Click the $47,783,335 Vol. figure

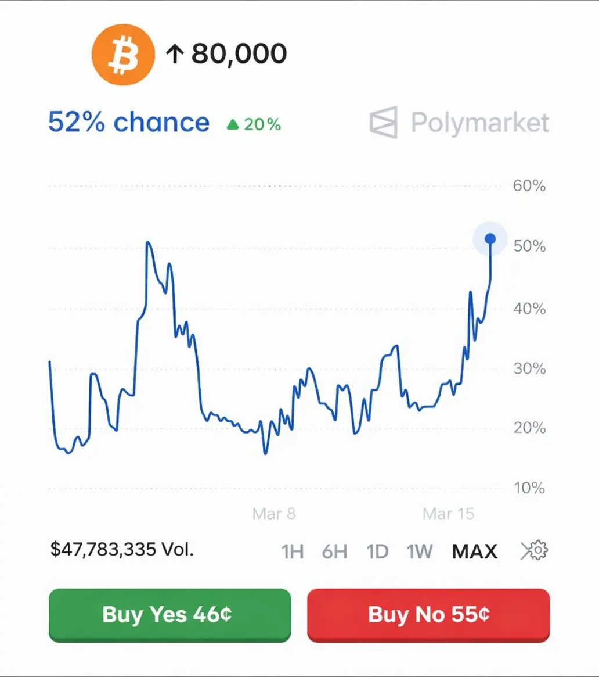coord(122,549)
